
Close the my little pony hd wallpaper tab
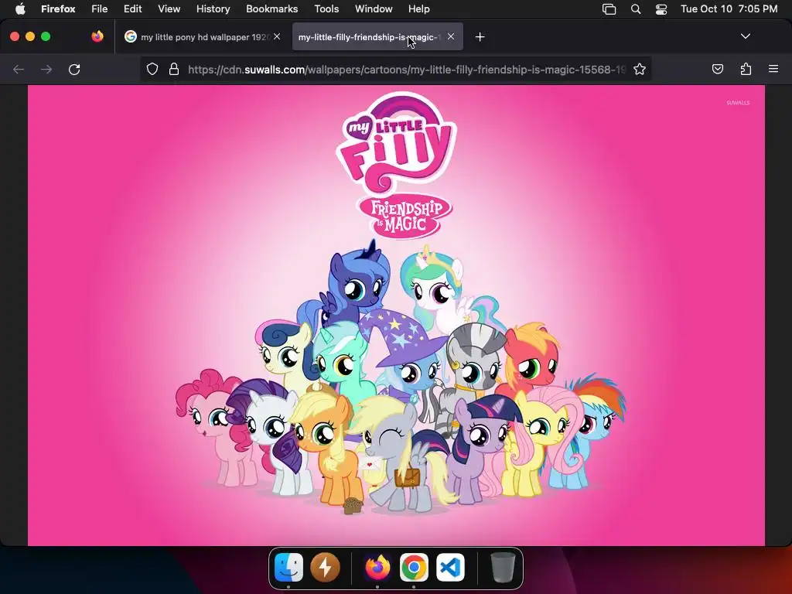[277, 36]
